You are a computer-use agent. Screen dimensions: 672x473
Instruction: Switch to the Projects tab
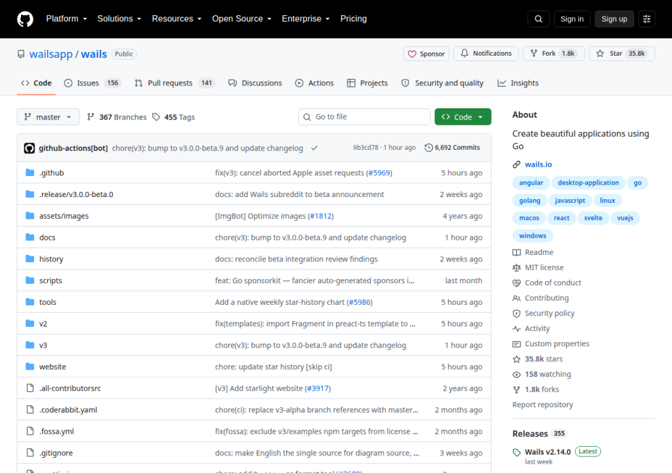(x=367, y=83)
